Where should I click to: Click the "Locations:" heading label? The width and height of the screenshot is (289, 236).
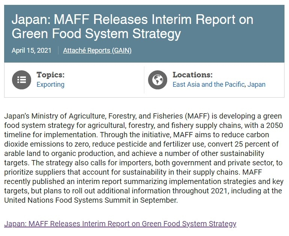point(192,75)
